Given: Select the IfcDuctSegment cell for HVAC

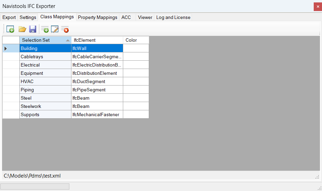Looking at the screenshot, I should click(x=97, y=82).
